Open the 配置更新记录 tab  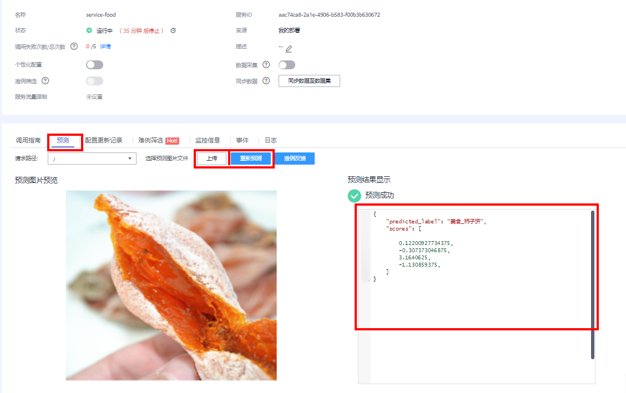tap(103, 140)
